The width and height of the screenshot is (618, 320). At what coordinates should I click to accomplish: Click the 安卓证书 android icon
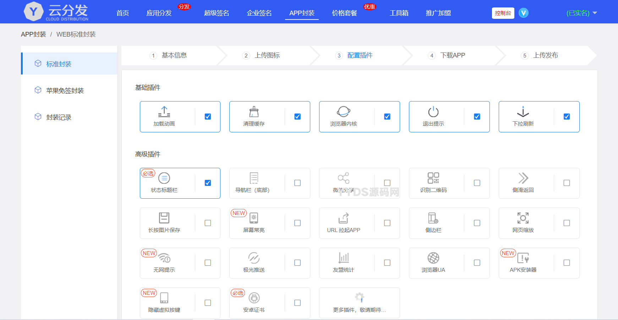click(254, 298)
